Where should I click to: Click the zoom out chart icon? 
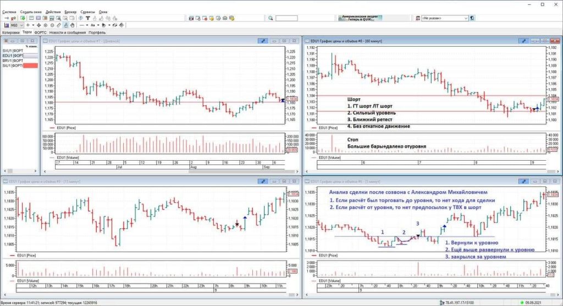pyautogui.click(x=52, y=25)
